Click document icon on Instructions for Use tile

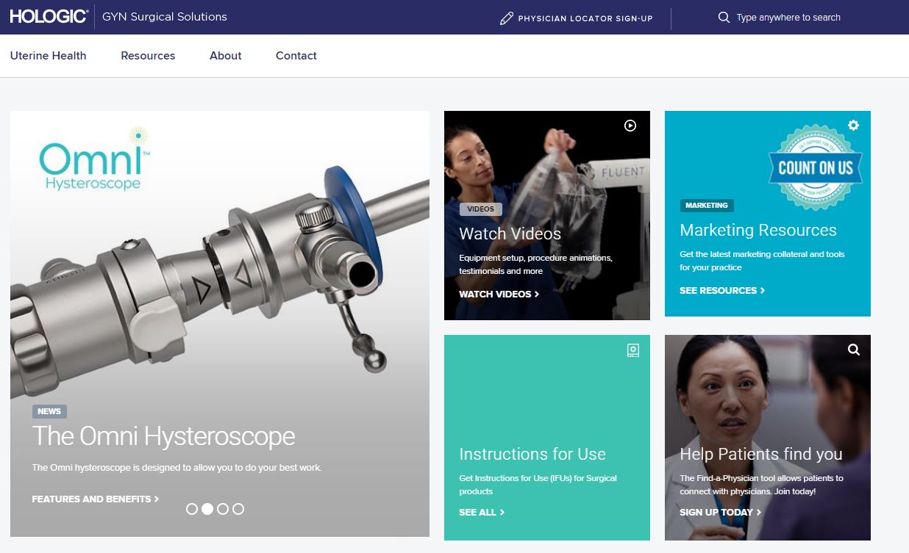[632, 350]
